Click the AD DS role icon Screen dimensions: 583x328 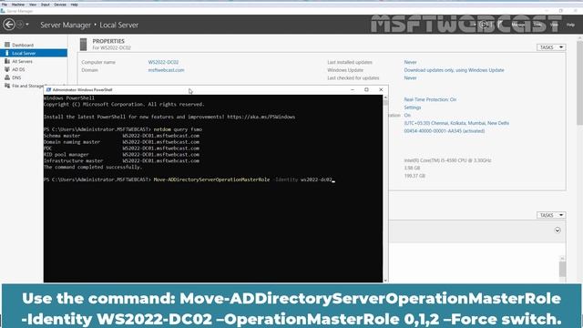point(7,69)
